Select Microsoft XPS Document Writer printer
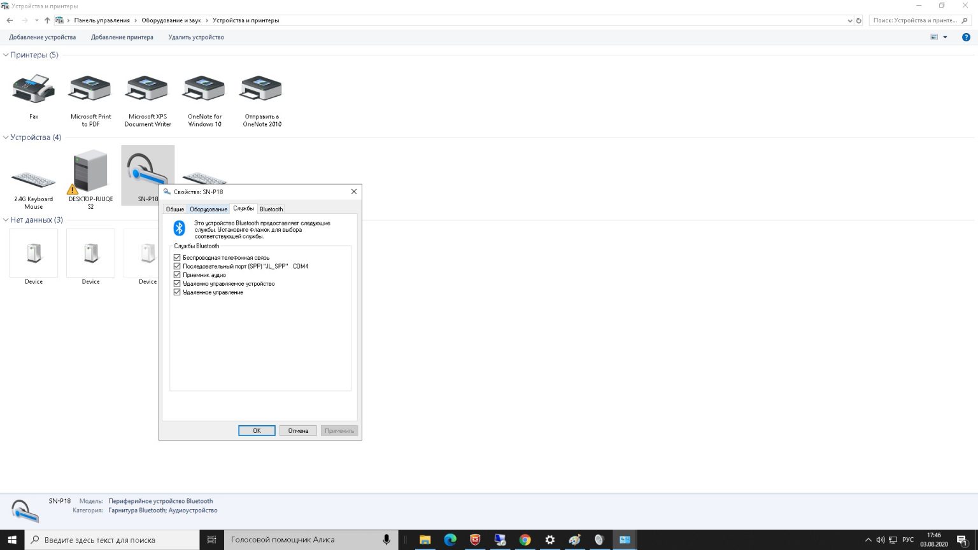 point(148,88)
